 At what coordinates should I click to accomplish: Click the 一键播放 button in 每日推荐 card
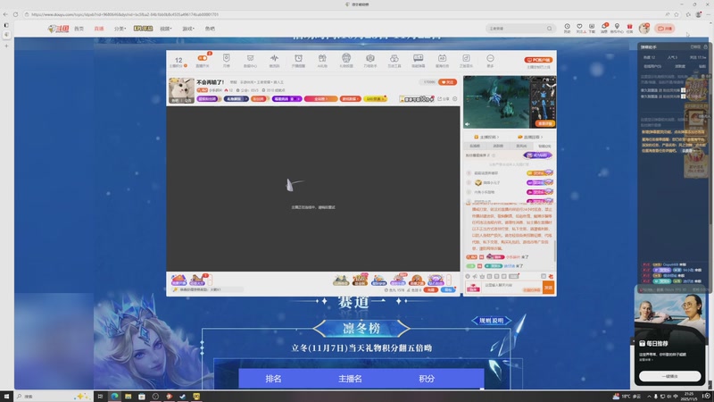[x=669, y=376]
